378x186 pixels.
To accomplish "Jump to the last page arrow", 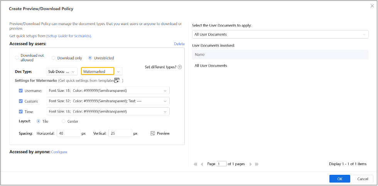I will (257, 164).
